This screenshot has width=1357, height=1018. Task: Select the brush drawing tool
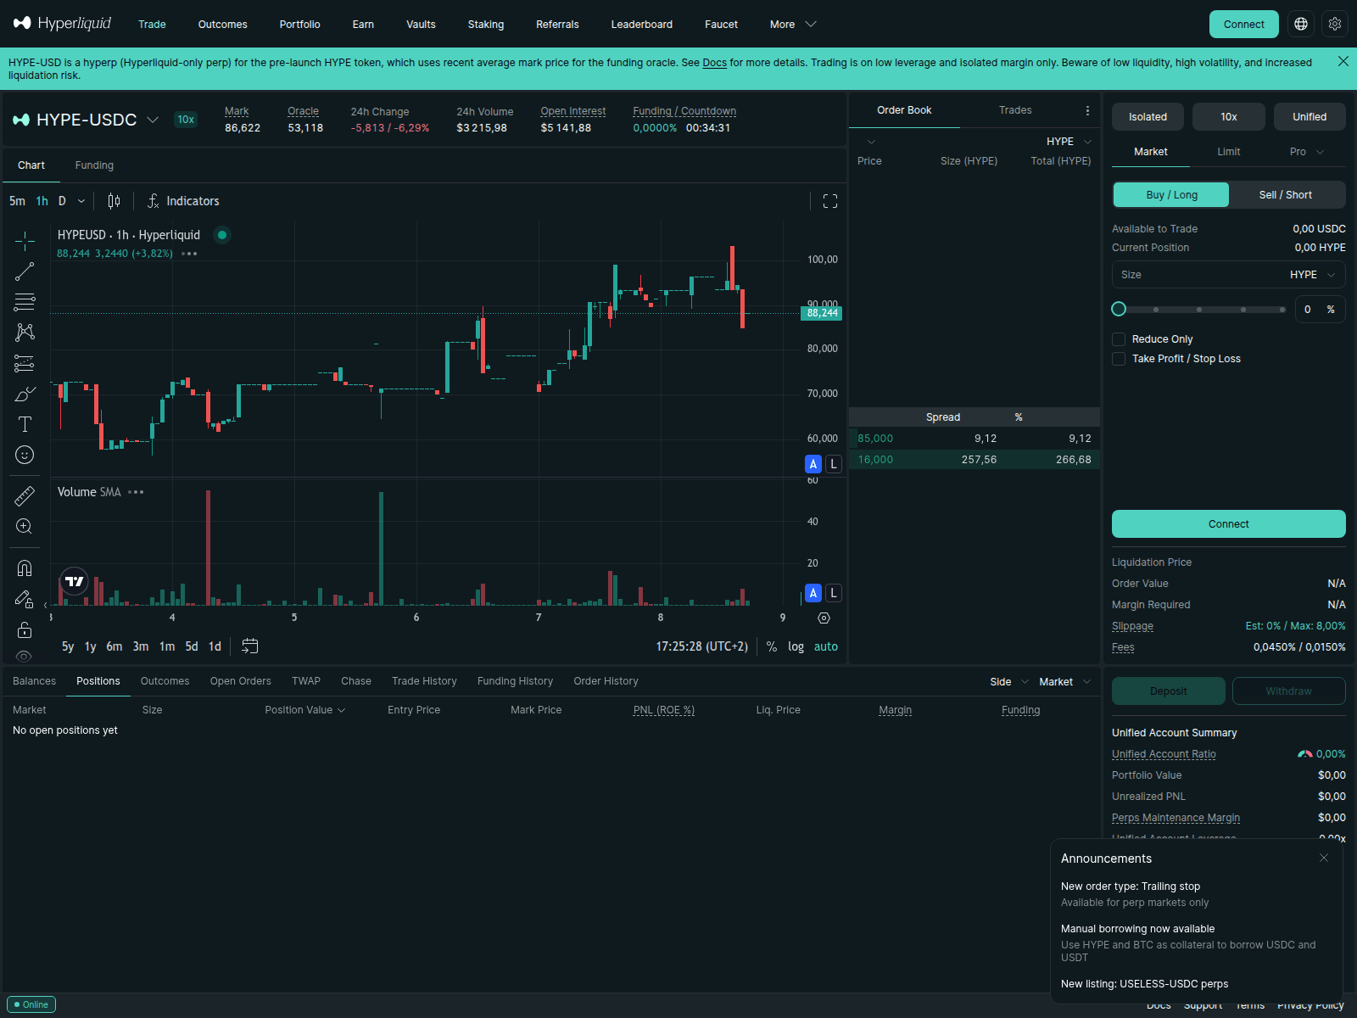coord(25,394)
